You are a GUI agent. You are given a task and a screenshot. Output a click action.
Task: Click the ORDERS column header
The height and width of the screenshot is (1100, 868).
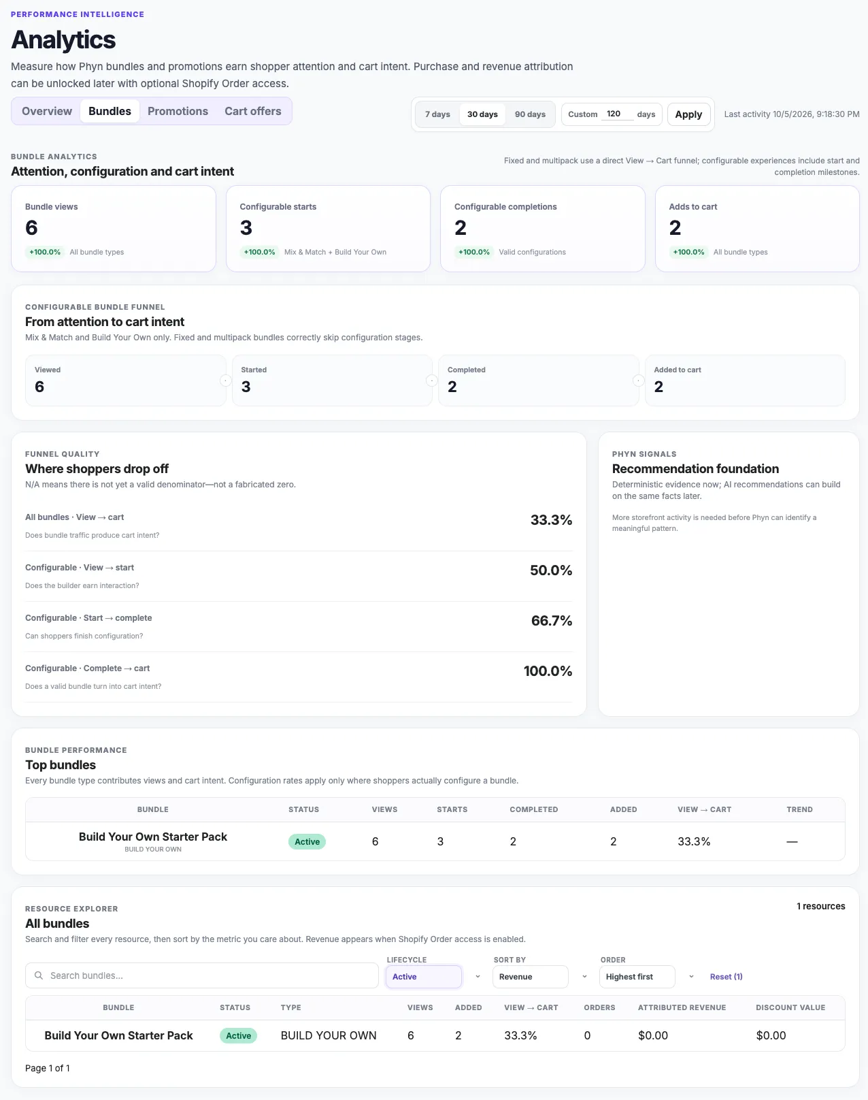click(x=599, y=1008)
